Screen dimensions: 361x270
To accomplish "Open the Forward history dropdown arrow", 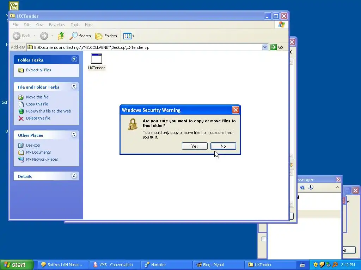I will (52, 36).
